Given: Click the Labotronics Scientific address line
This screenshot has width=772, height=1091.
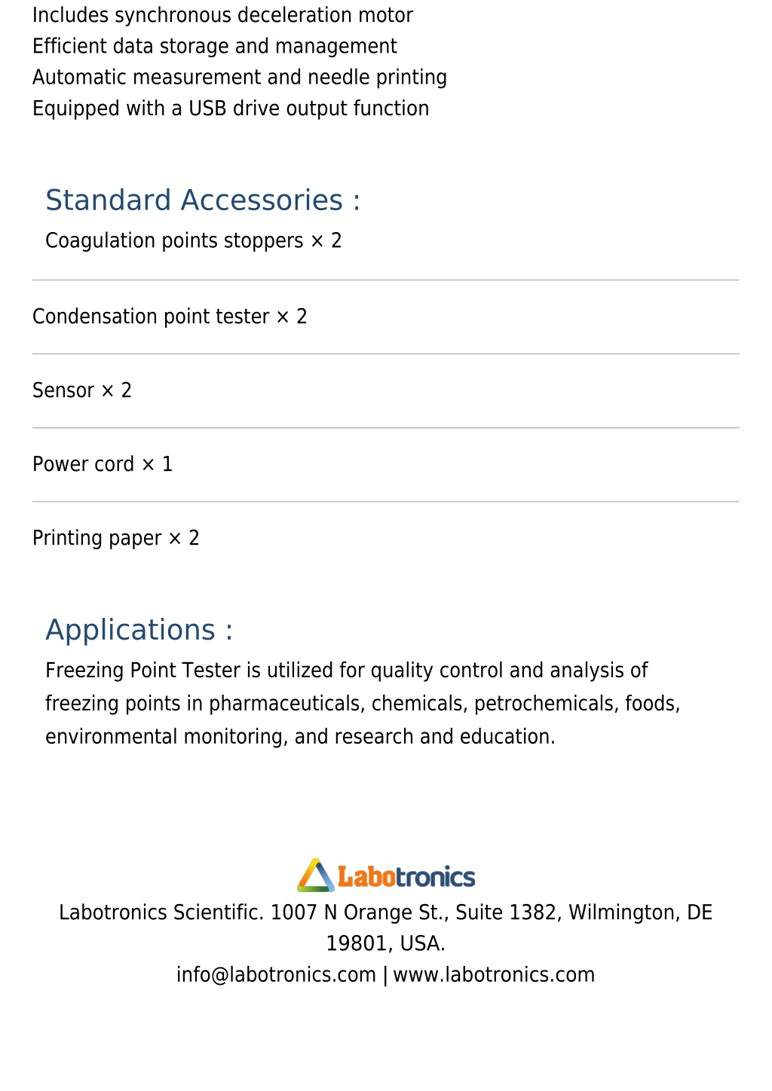Looking at the screenshot, I should pyautogui.click(x=385, y=912).
